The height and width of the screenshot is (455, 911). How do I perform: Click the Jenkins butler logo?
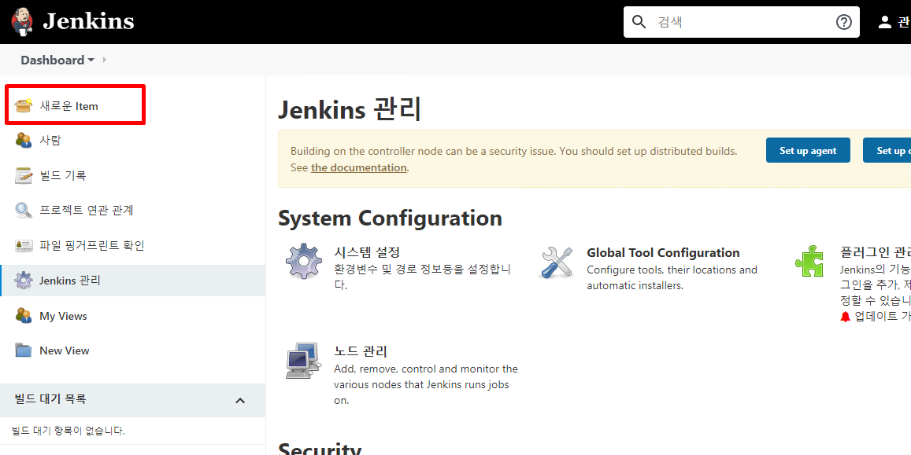21,20
